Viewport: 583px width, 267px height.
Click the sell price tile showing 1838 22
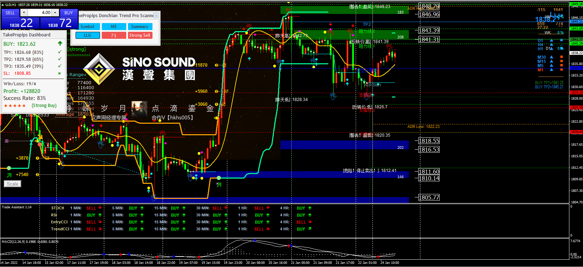[x=20, y=23]
